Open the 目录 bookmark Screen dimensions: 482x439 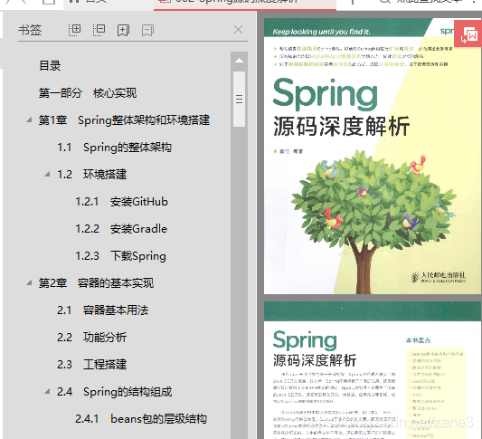(50, 66)
